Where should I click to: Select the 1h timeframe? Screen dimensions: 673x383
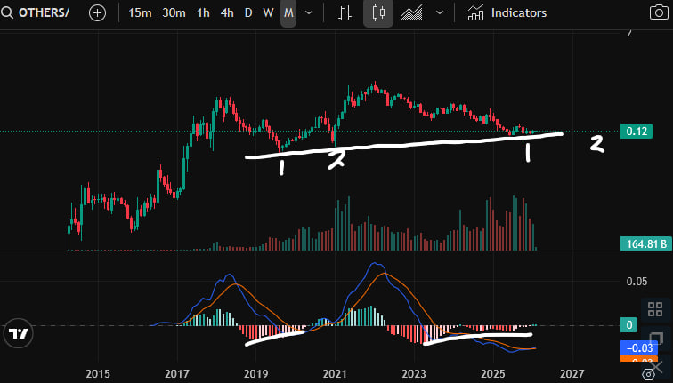[204, 12]
